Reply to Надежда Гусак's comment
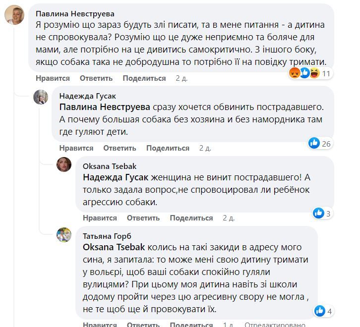 [120, 148]
